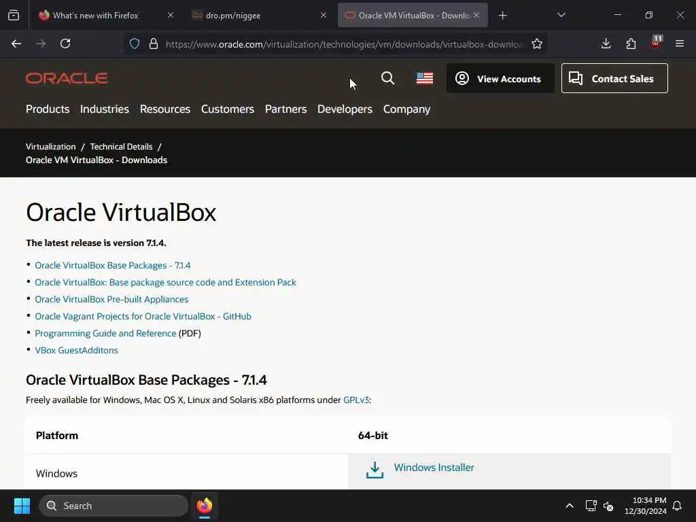List all tabs dropdown arrow
Image resolution: width=696 pixels, height=522 pixels.
(561, 15)
